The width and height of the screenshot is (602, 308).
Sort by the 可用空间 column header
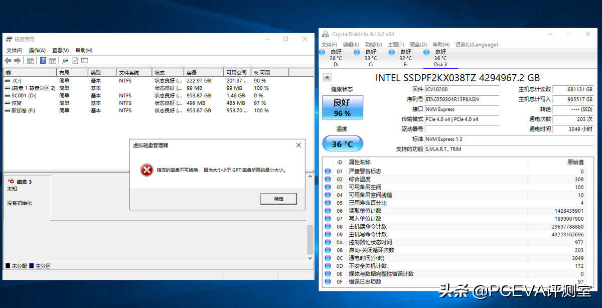237,73
